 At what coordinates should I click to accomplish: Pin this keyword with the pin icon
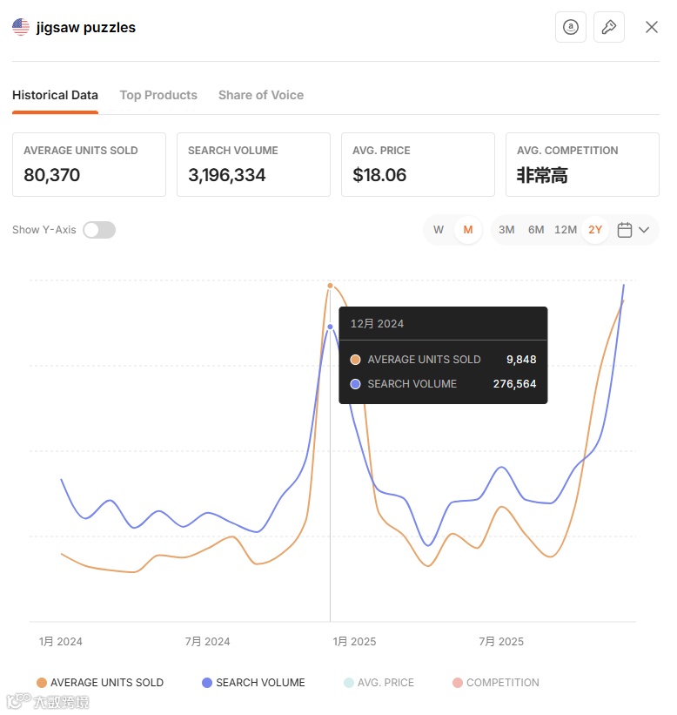(608, 27)
